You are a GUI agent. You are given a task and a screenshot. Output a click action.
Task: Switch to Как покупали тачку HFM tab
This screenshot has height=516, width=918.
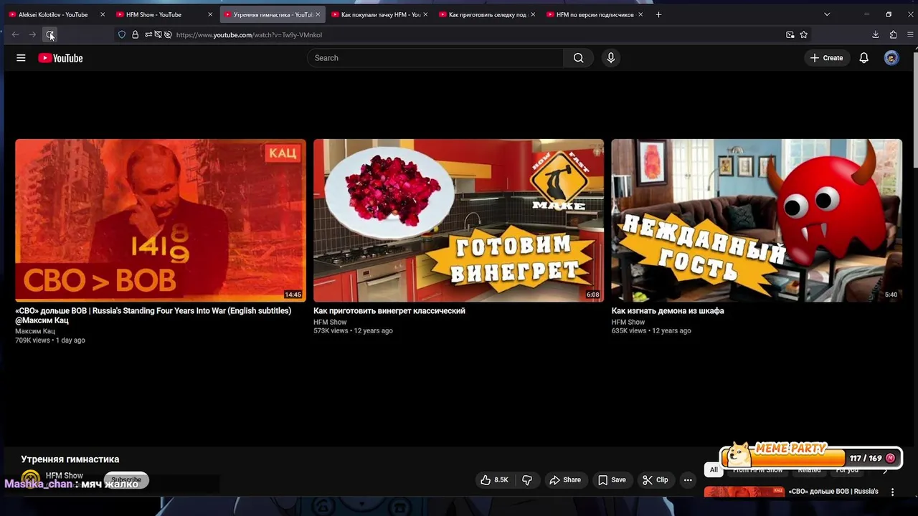pyautogui.click(x=380, y=14)
